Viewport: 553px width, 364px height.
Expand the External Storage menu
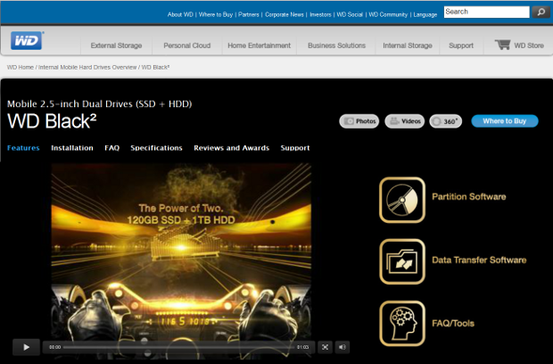pyautogui.click(x=115, y=45)
